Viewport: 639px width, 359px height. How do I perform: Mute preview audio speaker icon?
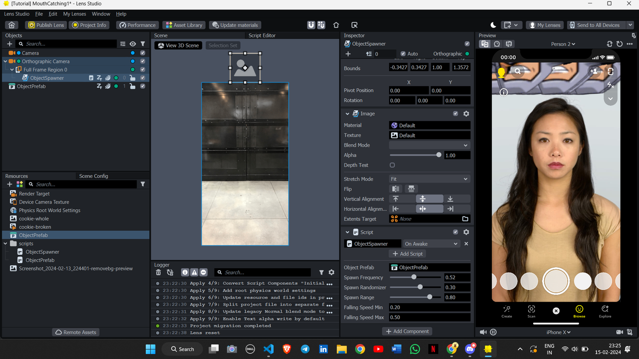point(483,332)
